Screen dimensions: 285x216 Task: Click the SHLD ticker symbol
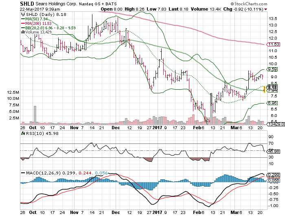27,4
